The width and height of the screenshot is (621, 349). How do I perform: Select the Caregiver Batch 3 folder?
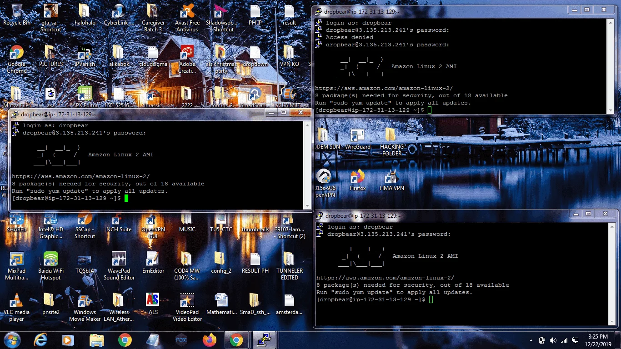coord(153,17)
